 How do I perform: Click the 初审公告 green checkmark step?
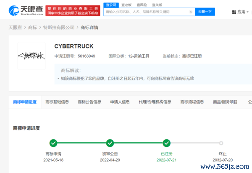[x=110, y=143]
